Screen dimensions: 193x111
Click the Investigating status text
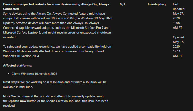157,4
